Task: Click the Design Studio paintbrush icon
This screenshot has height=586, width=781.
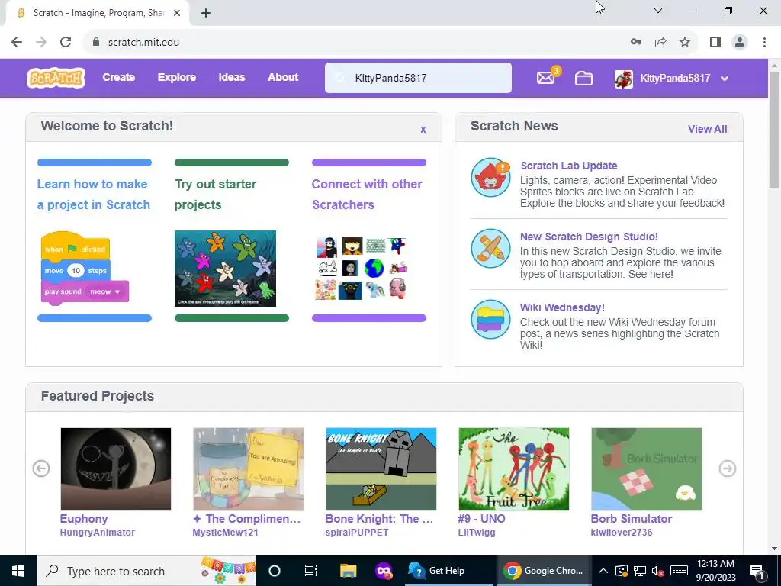Action: (x=490, y=248)
